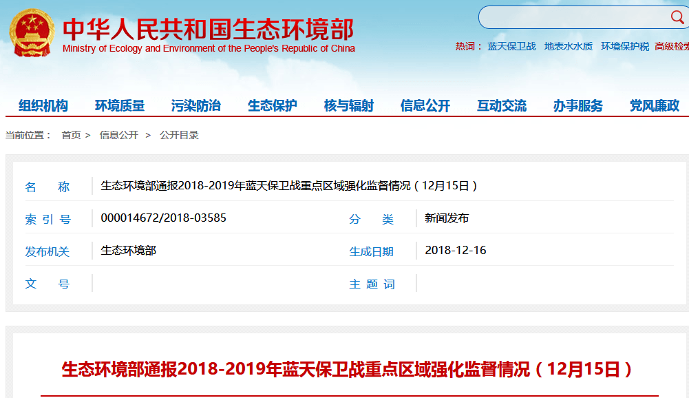Viewport: 689px width, 398px height.
Task: Open the 环境保护税 hot word link
Action: tap(624, 46)
